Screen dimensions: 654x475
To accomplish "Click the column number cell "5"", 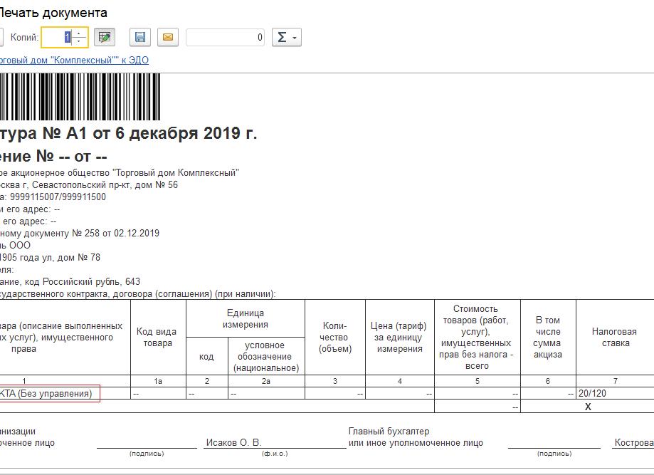I will click(477, 381).
